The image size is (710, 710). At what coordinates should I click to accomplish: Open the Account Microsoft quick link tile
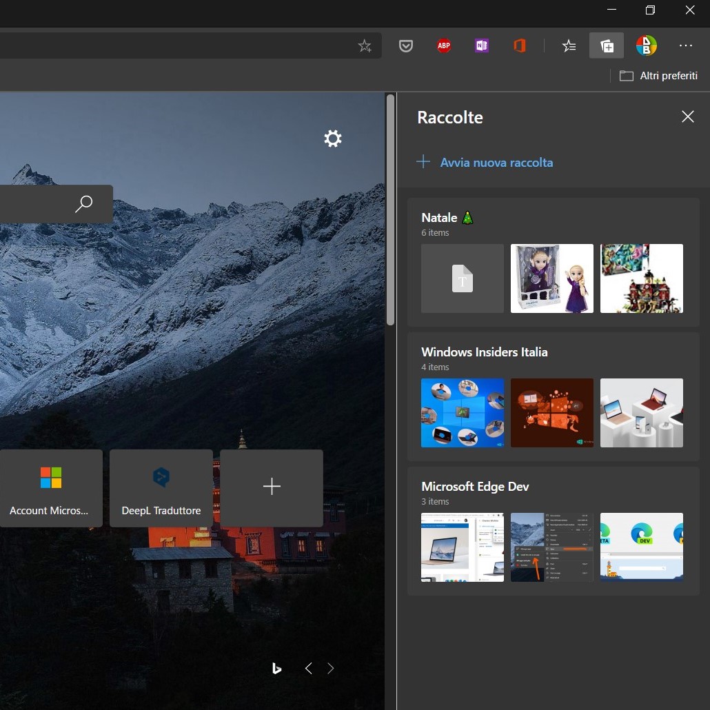point(51,488)
